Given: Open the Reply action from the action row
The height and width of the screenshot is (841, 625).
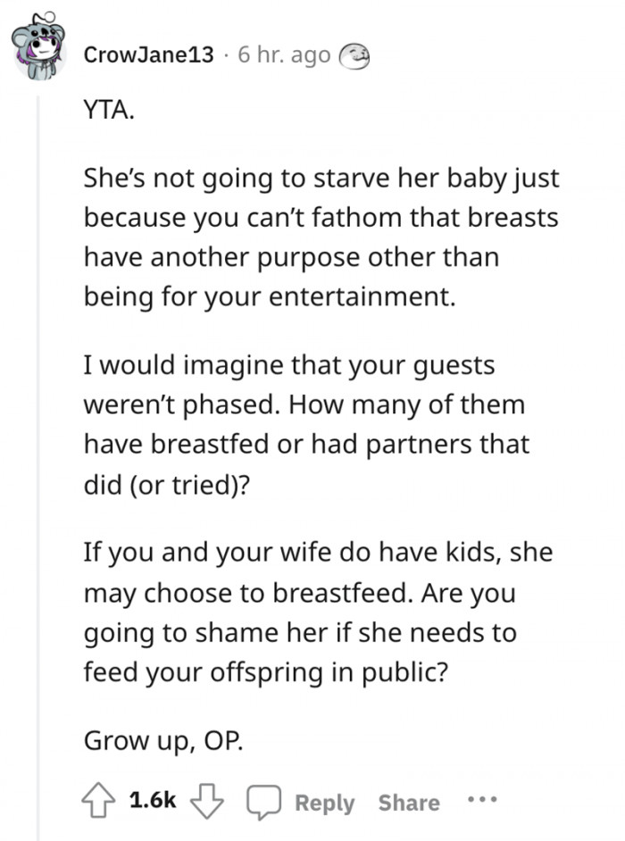Looking at the screenshot, I should coord(323,803).
